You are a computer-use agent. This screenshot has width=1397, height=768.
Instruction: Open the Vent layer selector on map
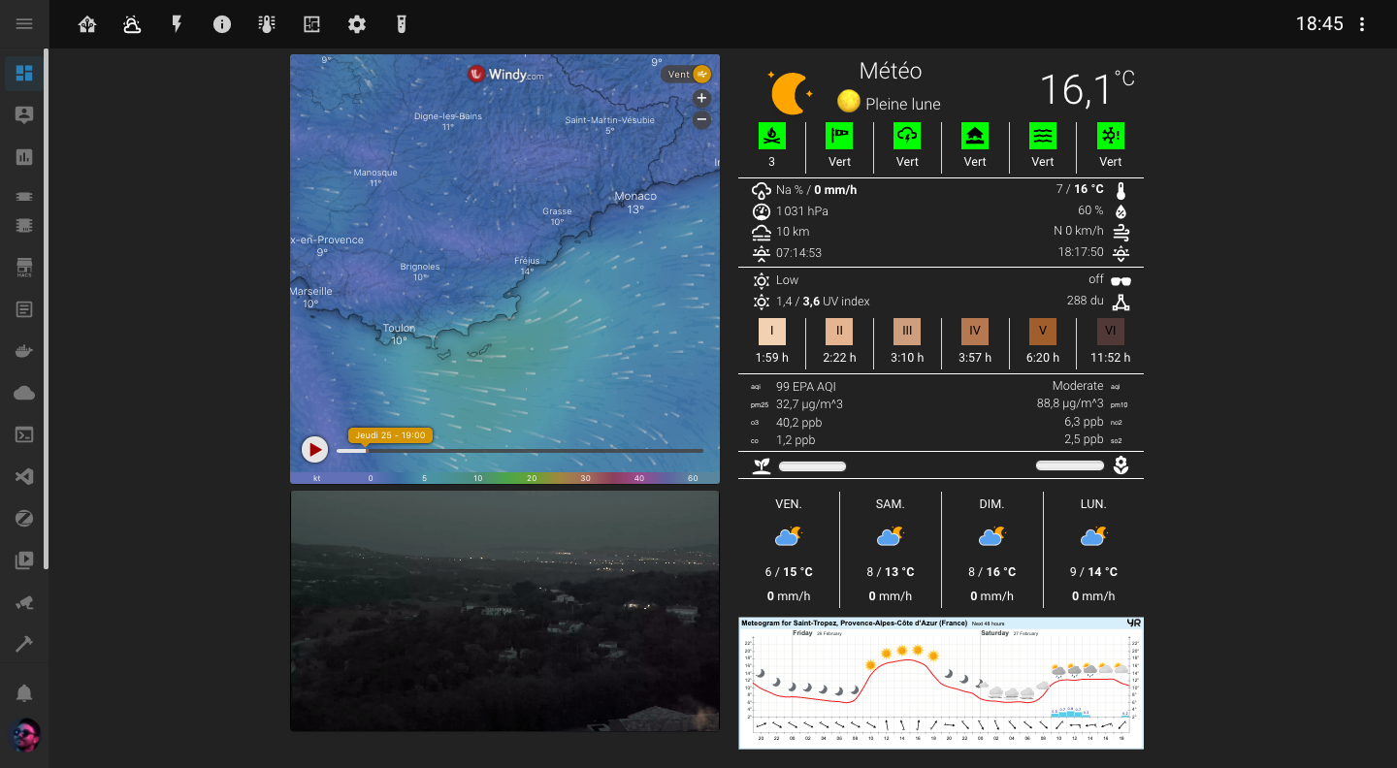(687, 74)
